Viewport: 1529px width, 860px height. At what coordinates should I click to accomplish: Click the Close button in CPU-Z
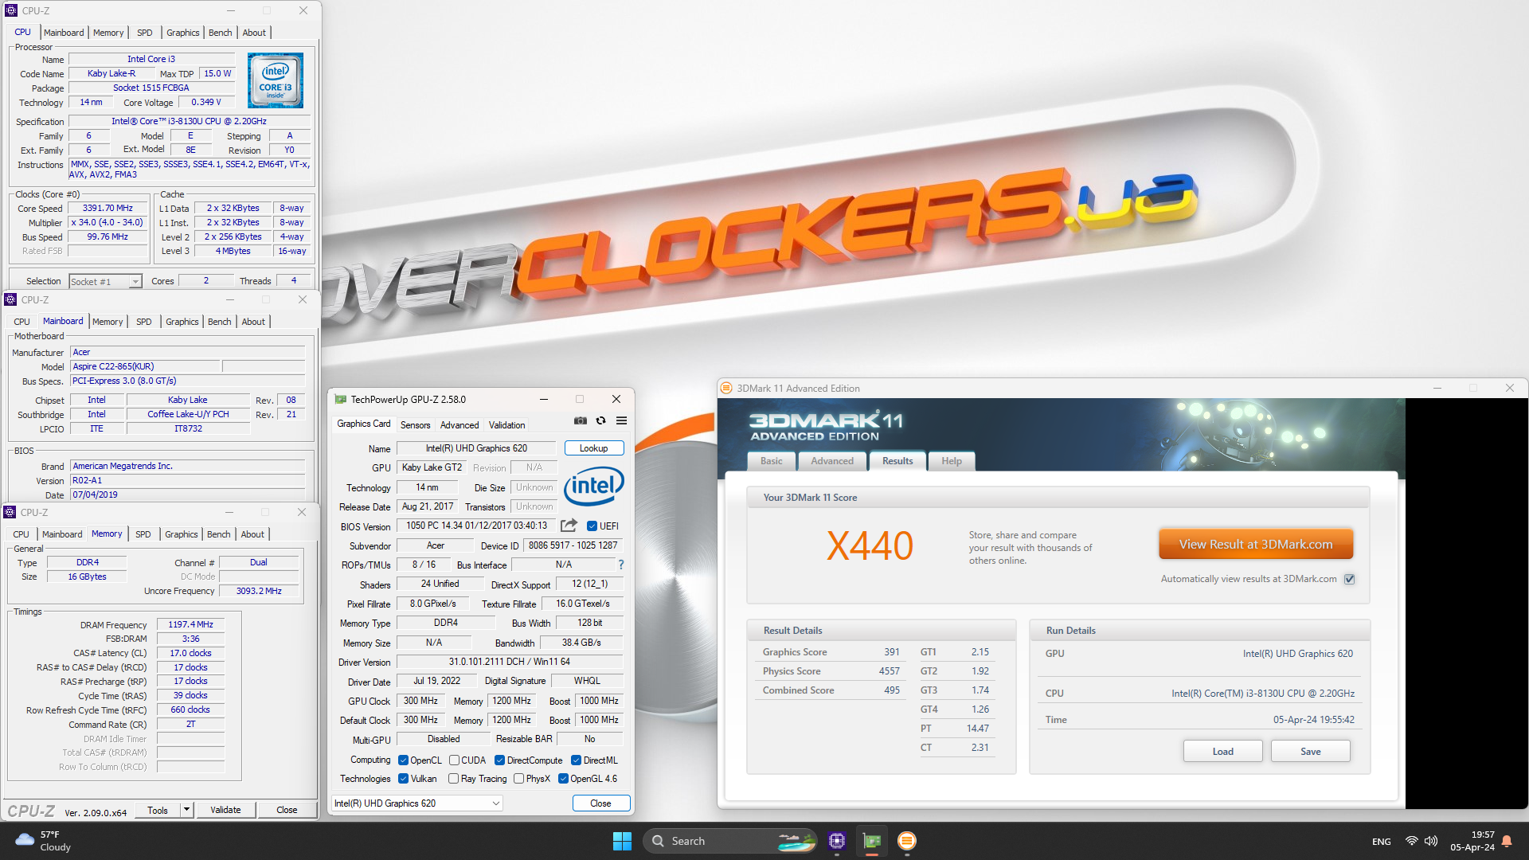287,810
